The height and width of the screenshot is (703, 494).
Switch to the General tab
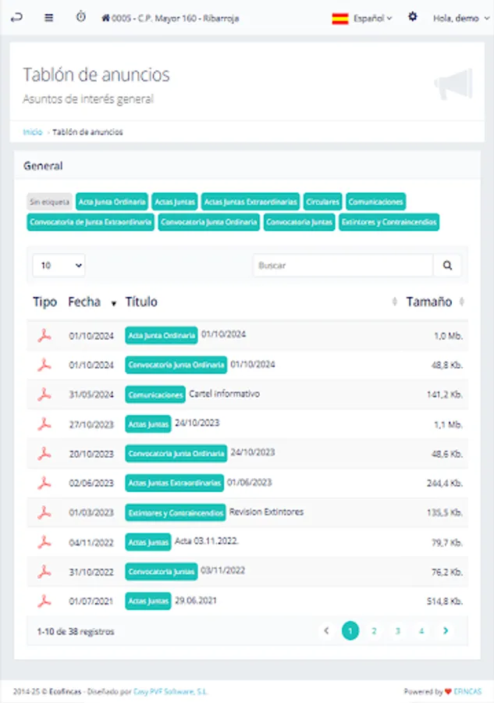pyautogui.click(x=42, y=166)
